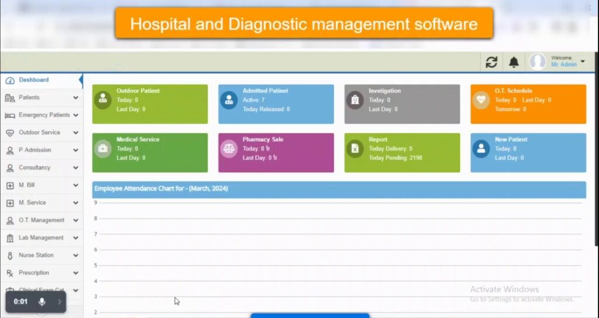Screen dimensions: 599x318
Task: Click the Report card spreadsheet icon
Action: (354, 149)
